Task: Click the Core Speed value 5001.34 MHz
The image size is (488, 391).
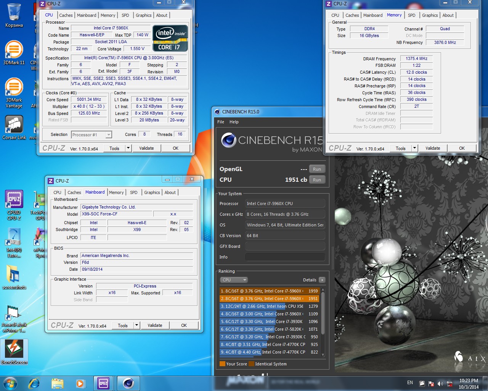Action: click(89, 99)
